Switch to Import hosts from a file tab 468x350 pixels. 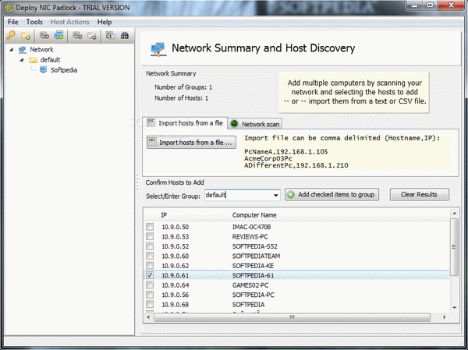(185, 123)
